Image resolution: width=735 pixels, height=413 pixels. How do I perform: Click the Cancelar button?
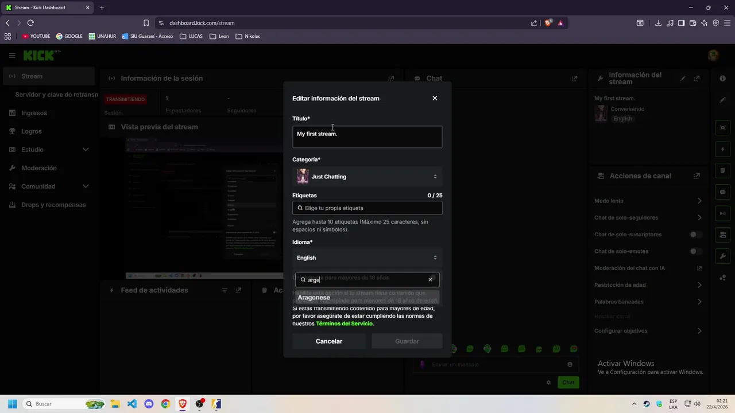click(x=329, y=341)
